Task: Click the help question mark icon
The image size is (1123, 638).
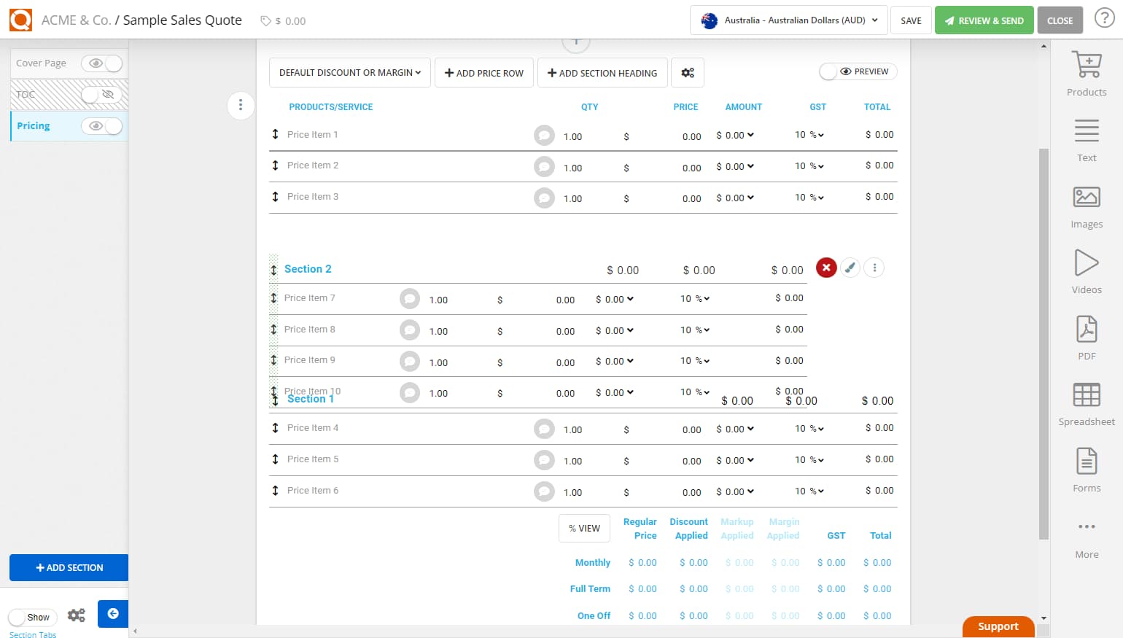Action: coord(1105,17)
